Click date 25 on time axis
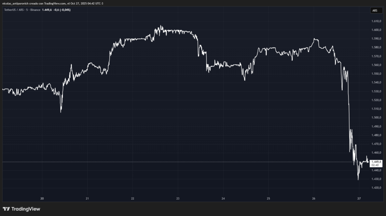 (268, 198)
